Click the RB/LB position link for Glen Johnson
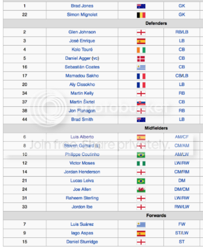 click(x=182, y=32)
